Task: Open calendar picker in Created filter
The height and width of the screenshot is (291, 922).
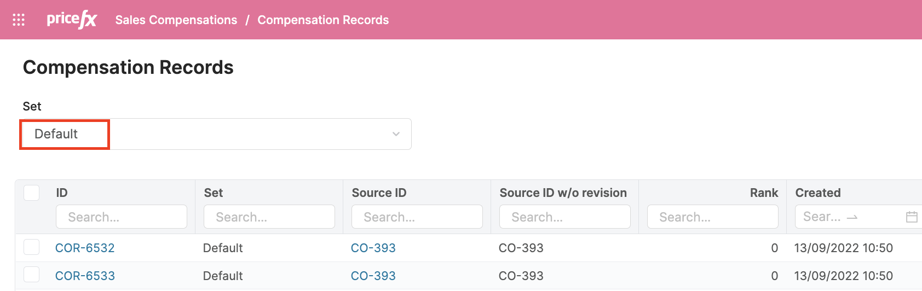Action: [x=911, y=217]
